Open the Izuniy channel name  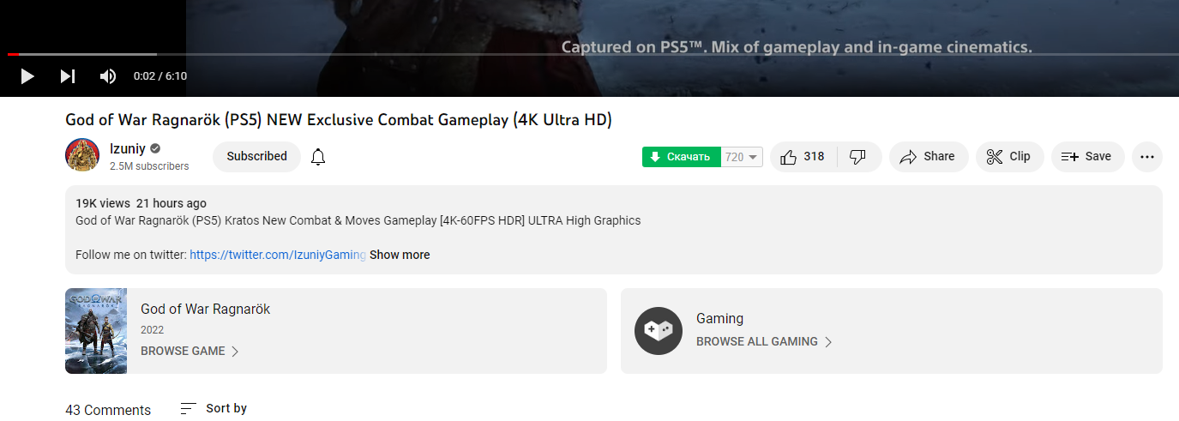click(x=129, y=148)
